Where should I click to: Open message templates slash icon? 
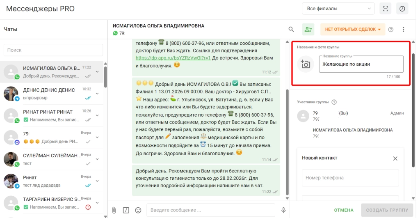click(x=126, y=210)
